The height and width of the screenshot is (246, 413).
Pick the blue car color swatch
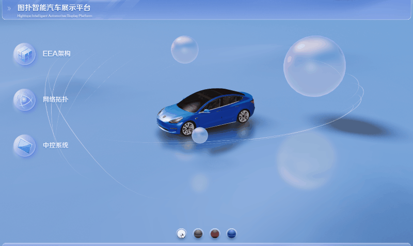point(231,234)
